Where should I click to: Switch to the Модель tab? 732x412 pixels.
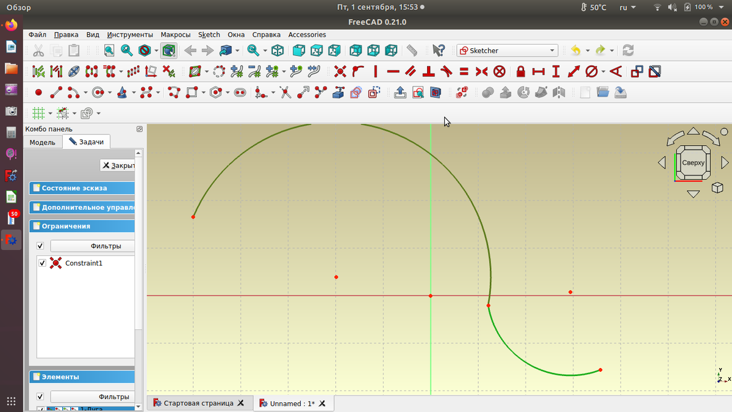point(43,142)
